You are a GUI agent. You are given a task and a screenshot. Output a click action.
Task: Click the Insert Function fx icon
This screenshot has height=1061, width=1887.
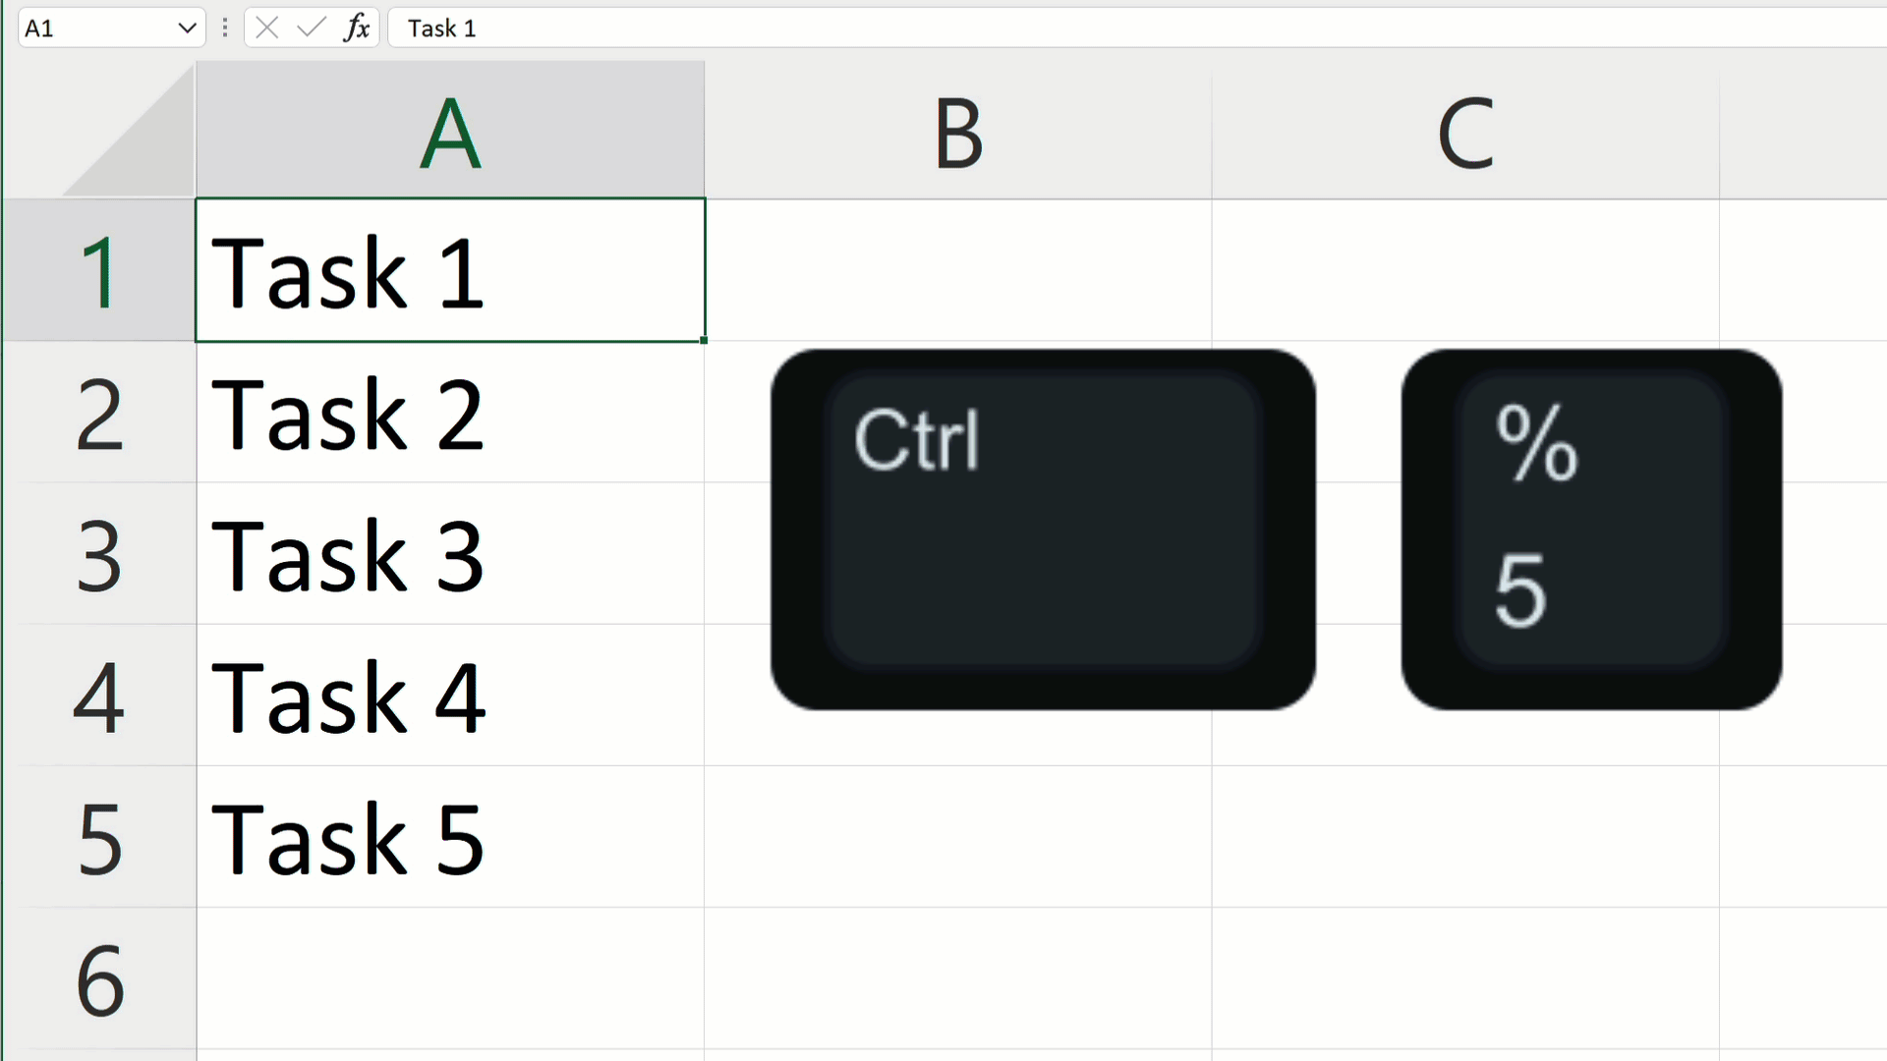click(x=357, y=28)
